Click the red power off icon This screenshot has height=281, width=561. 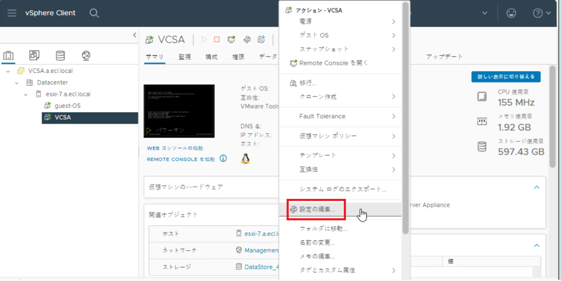pos(217,40)
